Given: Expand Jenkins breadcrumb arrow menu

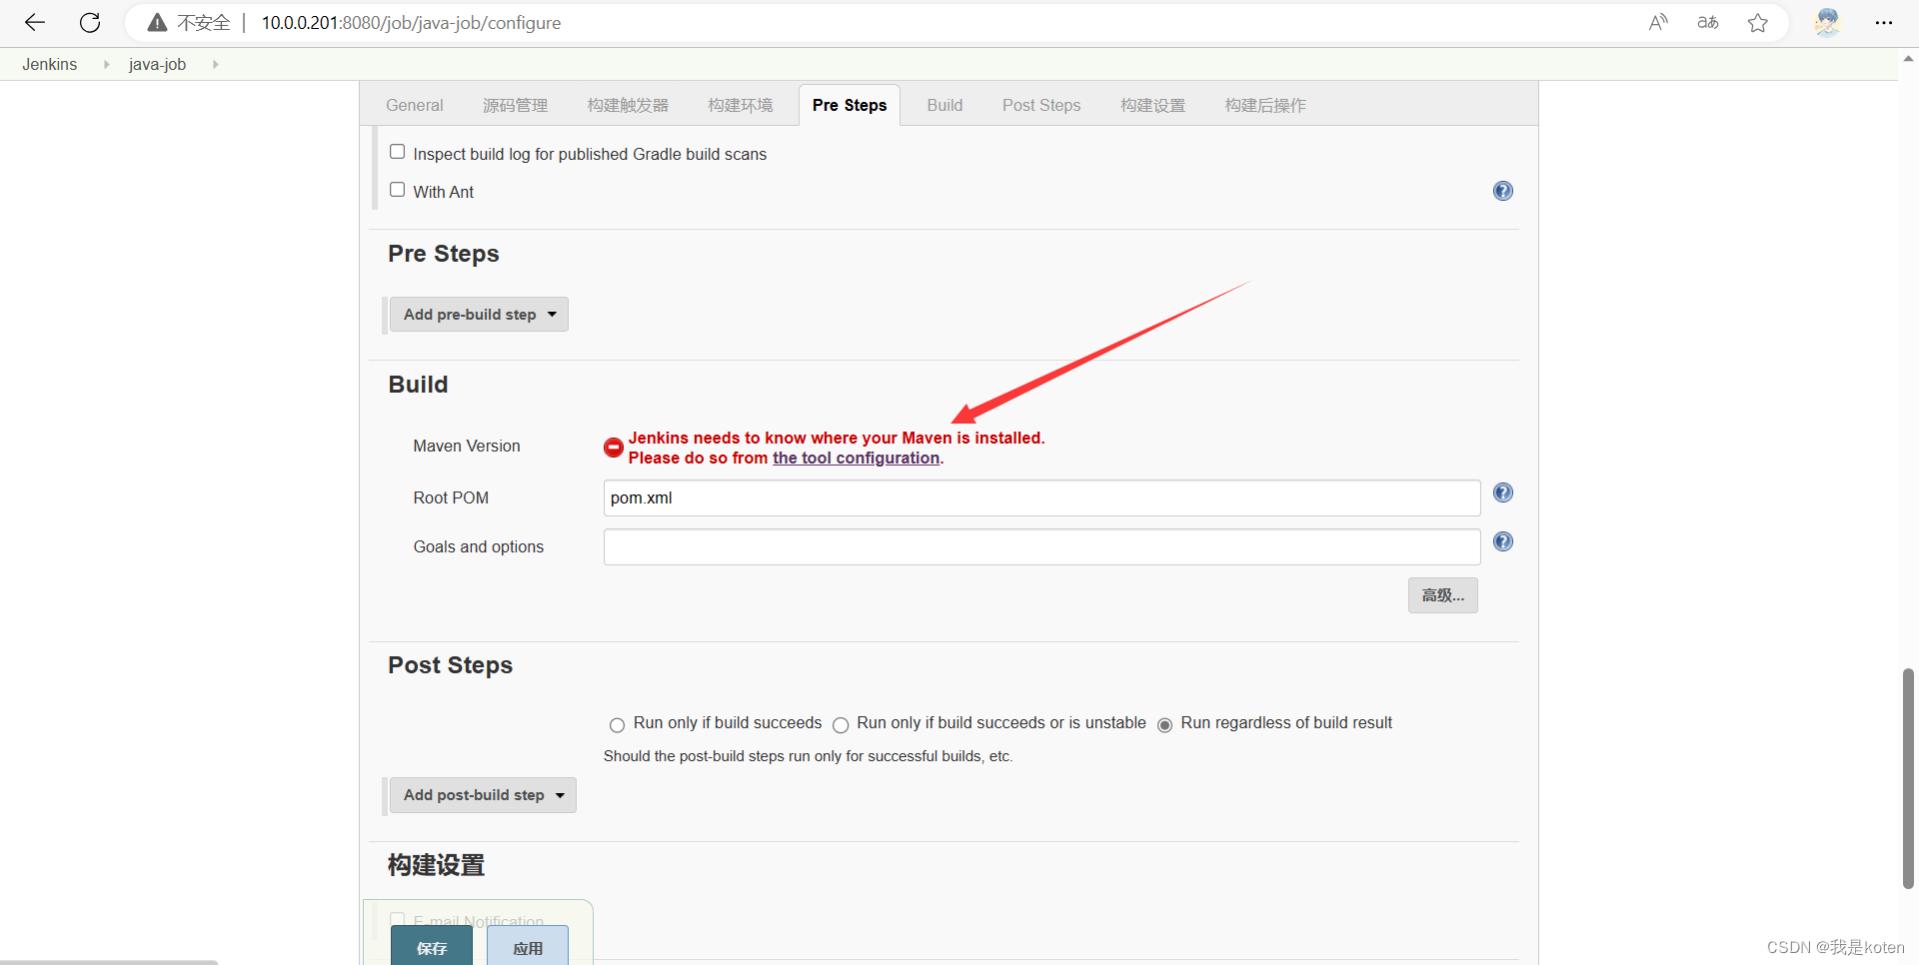Looking at the screenshot, I should pos(106,64).
